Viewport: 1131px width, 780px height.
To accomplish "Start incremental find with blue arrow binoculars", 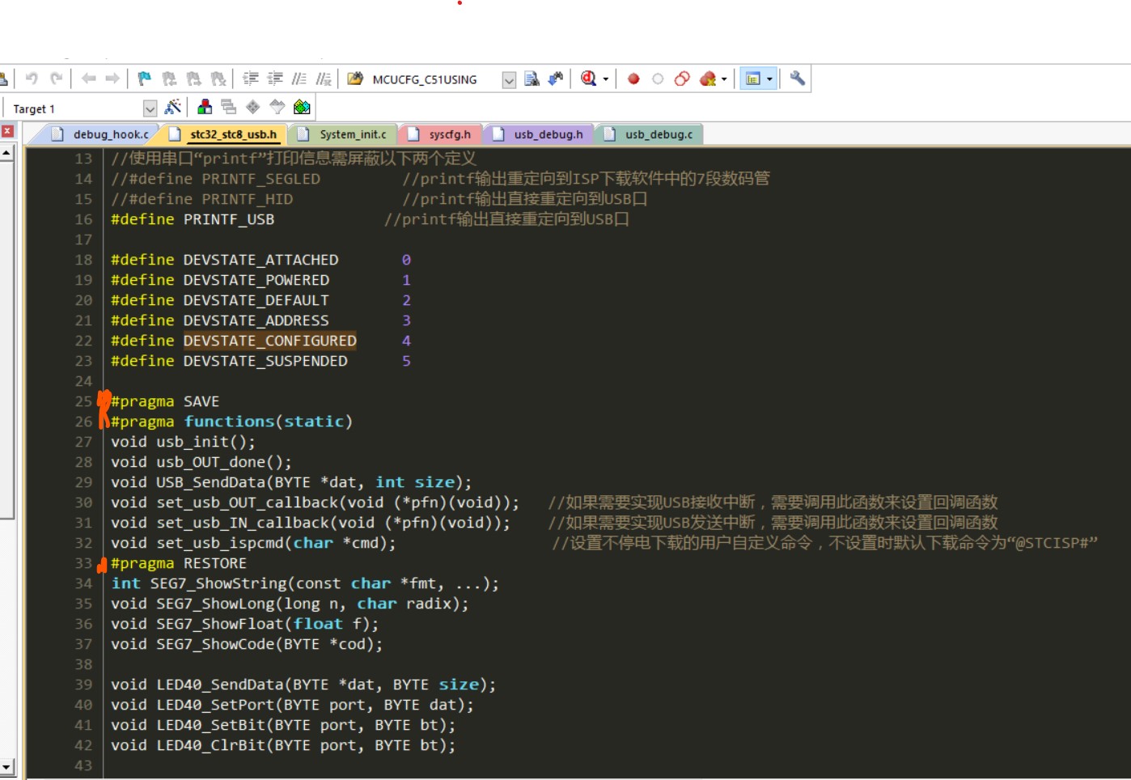I will 556,78.
